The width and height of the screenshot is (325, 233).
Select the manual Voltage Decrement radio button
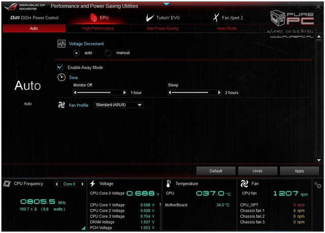pyautogui.click(x=108, y=53)
